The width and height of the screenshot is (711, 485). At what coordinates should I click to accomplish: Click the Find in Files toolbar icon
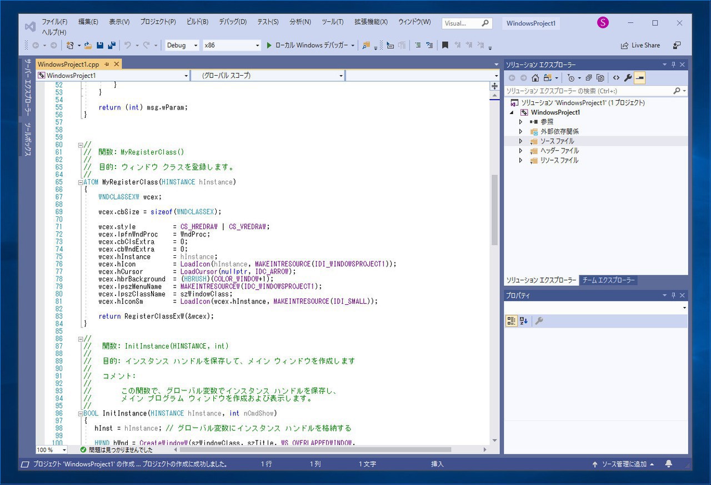[x=366, y=45]
